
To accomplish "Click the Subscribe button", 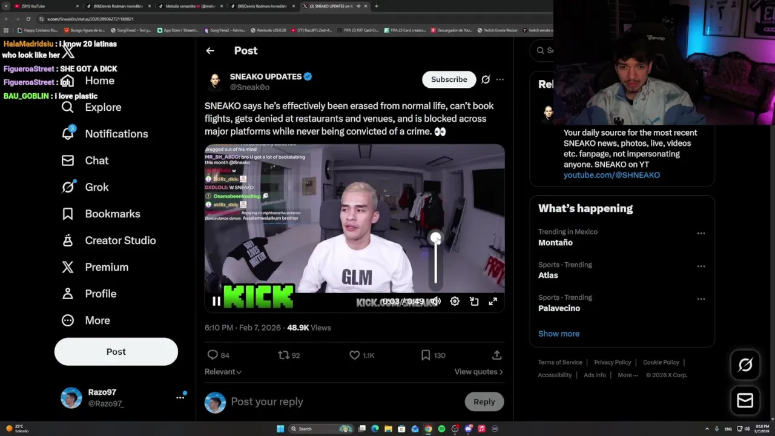I will [x=449, y=79].
